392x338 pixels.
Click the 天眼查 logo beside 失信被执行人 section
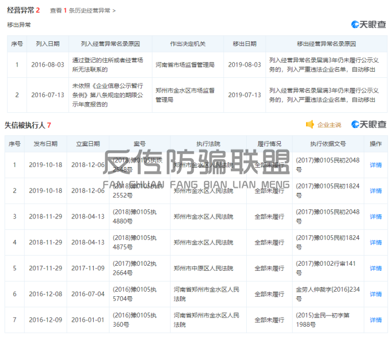click(368, 125)
